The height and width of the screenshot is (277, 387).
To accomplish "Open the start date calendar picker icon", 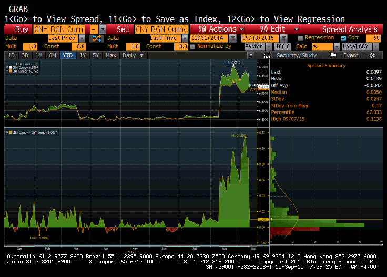I will (232, 38).
